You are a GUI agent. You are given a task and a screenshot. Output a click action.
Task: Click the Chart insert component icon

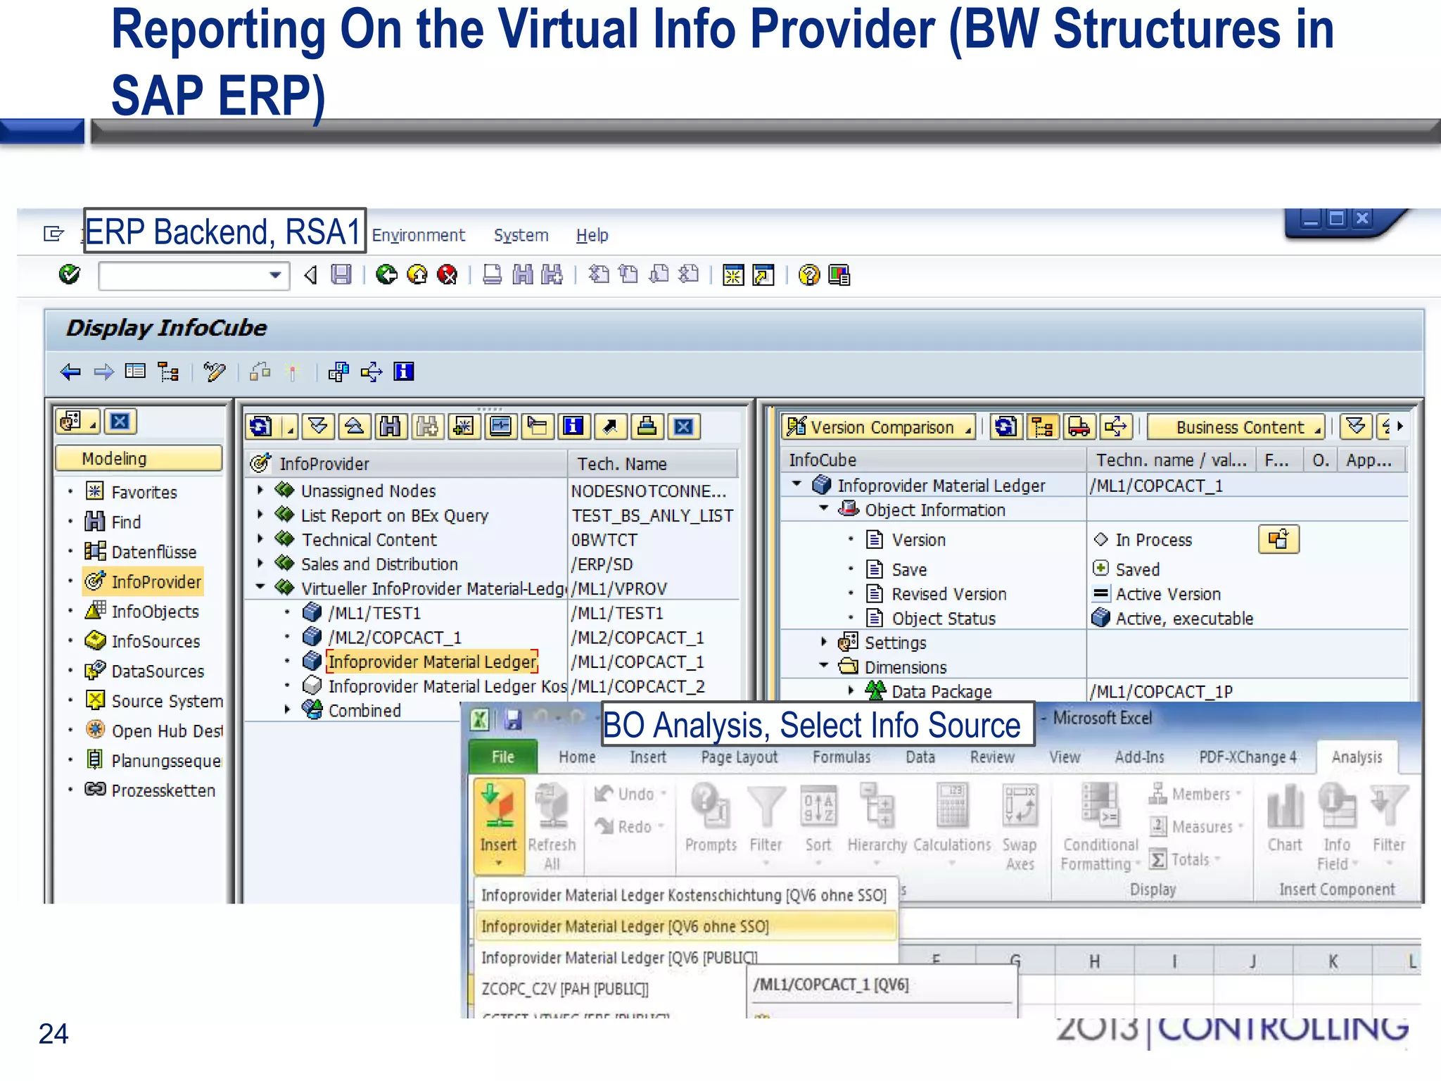point(1285,818)
